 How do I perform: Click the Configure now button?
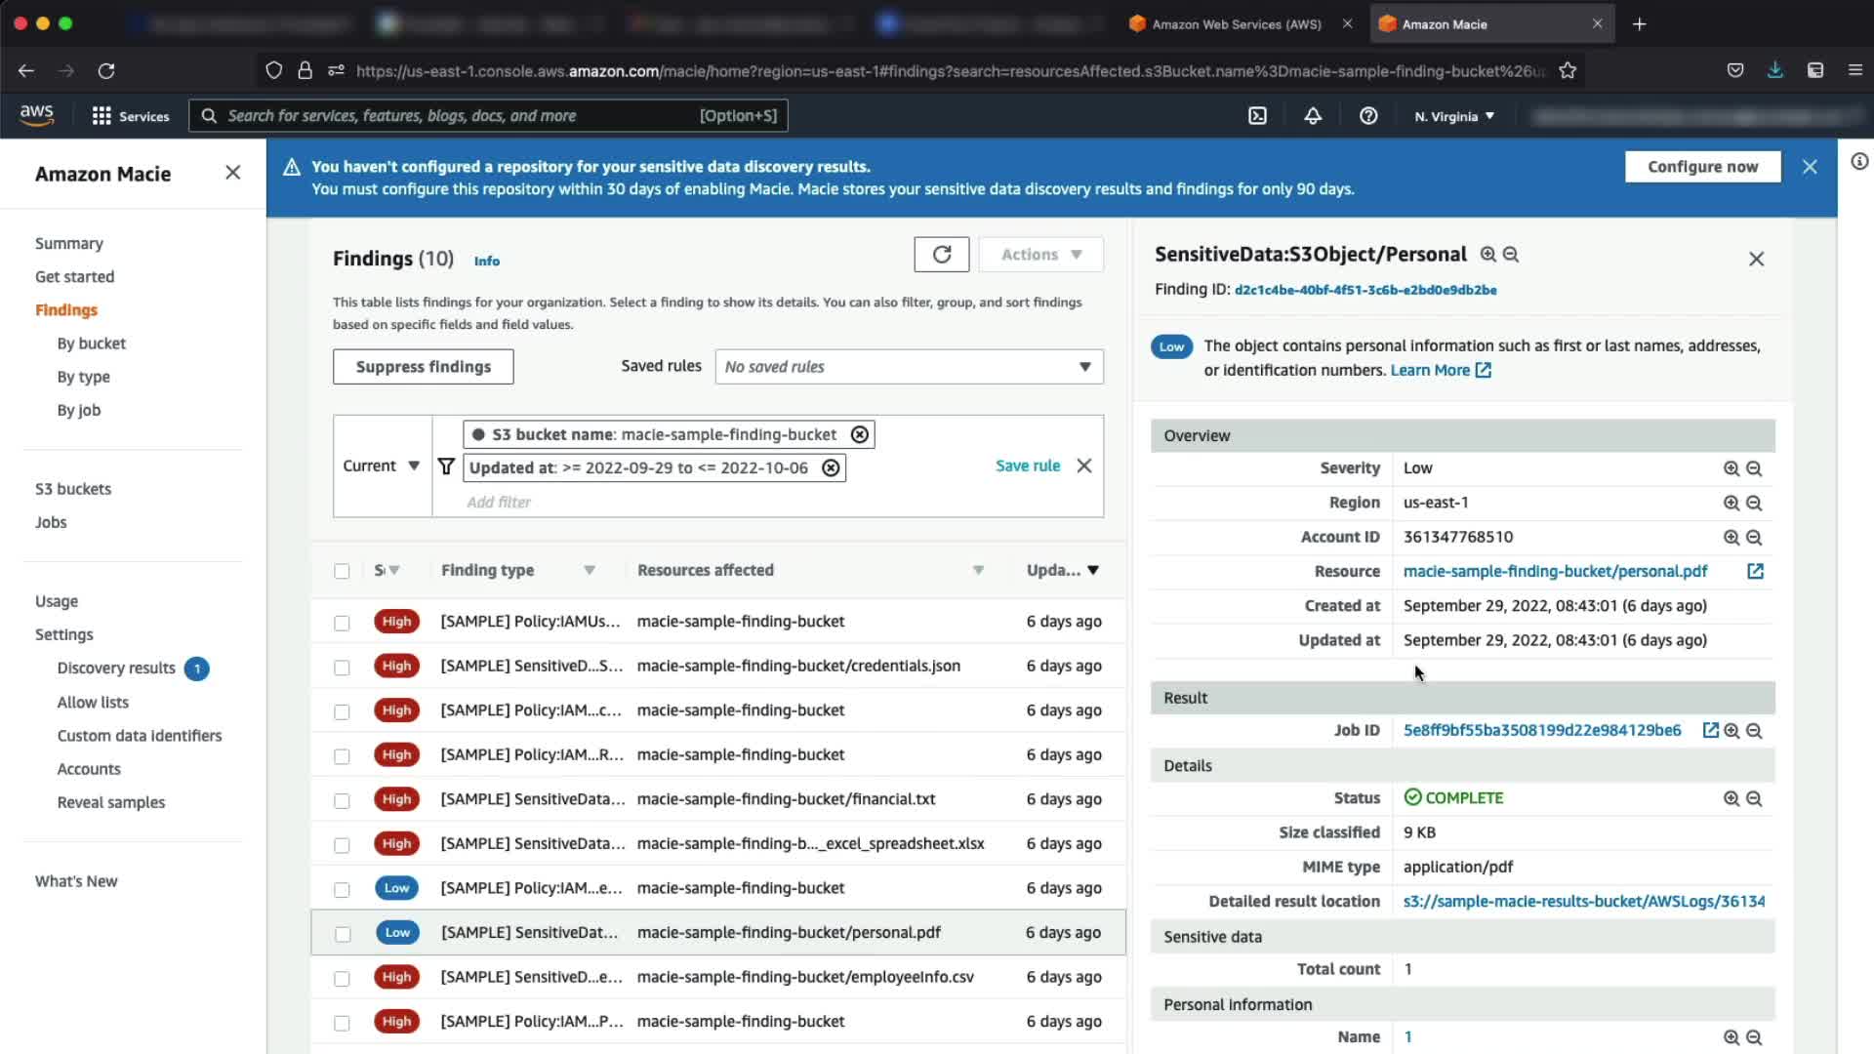[1702, 167]
